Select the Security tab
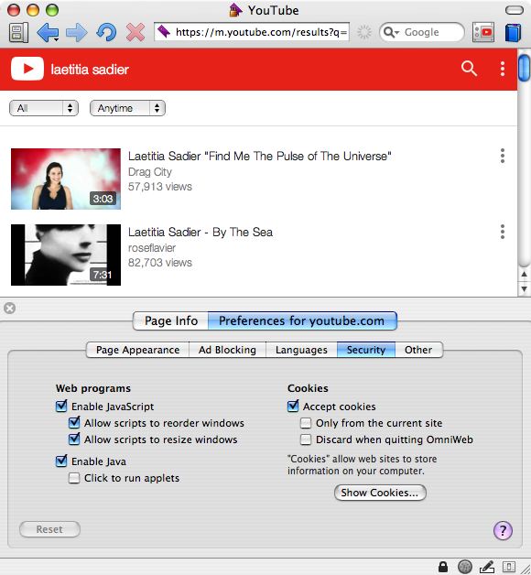This screenshot has height=575, width=531. point(366,350)
